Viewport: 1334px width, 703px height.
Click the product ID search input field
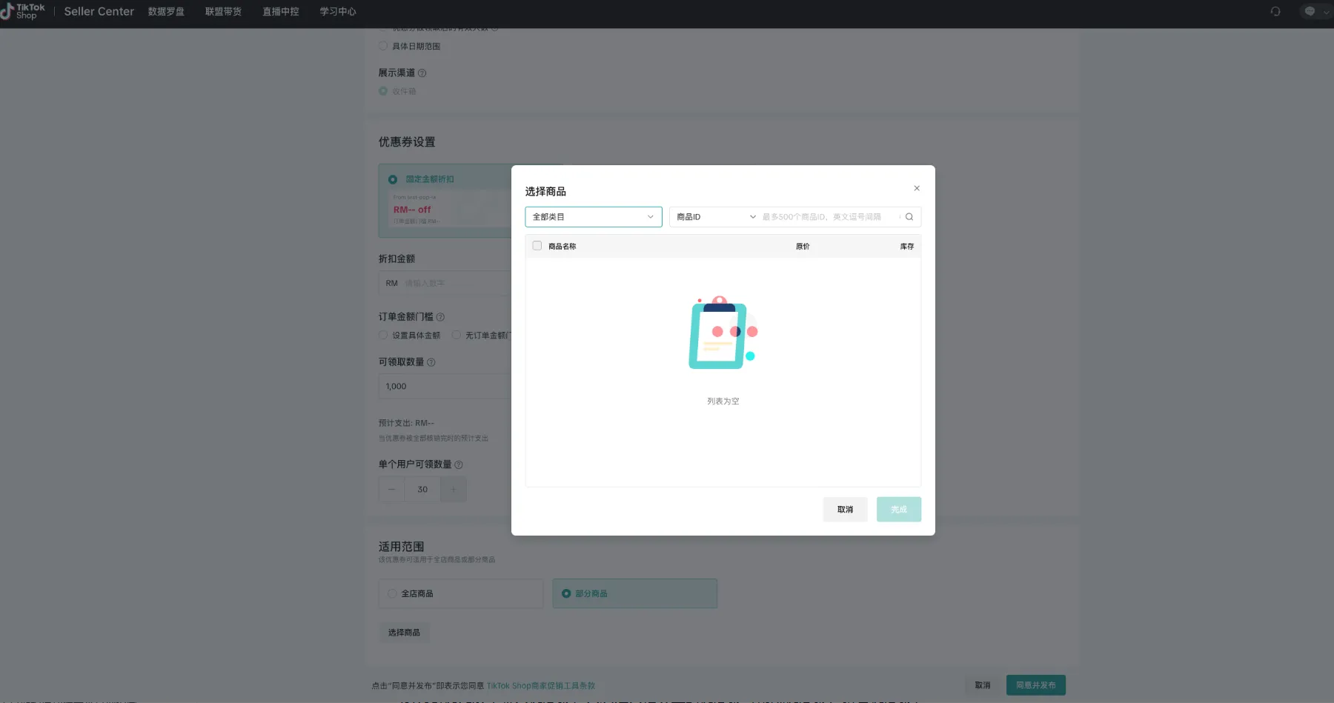(829, 217)
